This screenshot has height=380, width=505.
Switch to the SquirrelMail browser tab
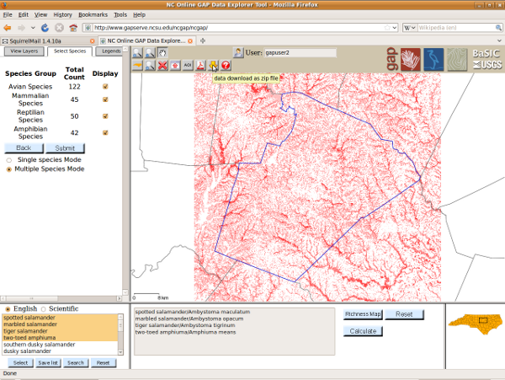(48, 41)
